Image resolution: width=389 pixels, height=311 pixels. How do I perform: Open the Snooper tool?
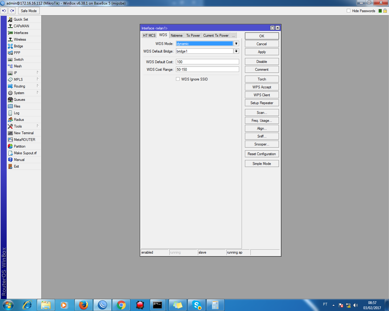[262, 144]
